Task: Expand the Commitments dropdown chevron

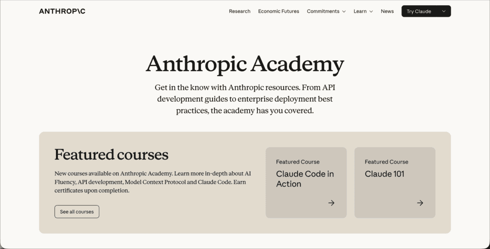Action: pos(344,11)
